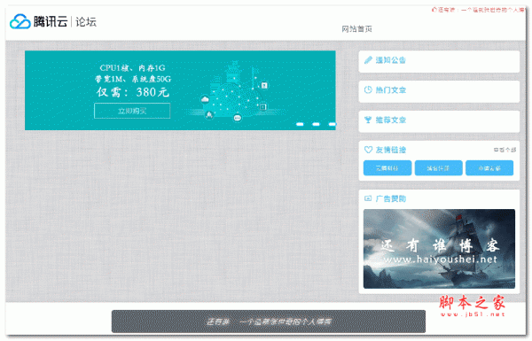Click the middle blue friend-link button
532x341 pixels.
tap(438, 167)
